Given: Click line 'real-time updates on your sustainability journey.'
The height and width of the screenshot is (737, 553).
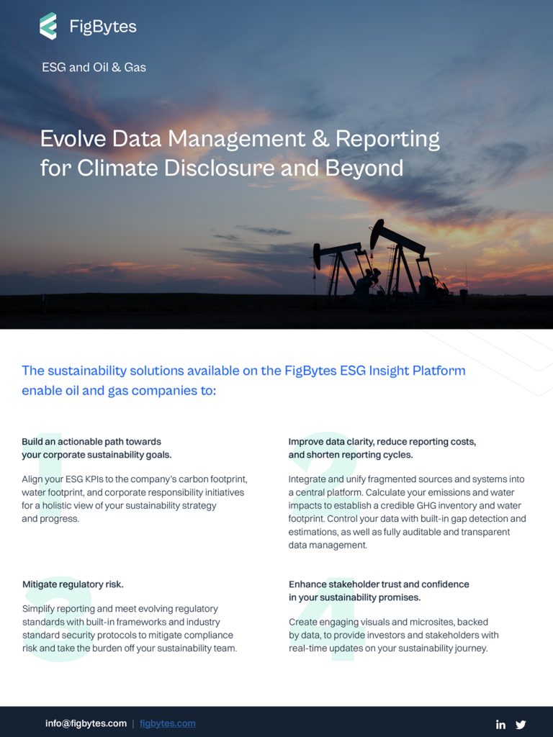Looking at the screenshot, I should tap(388, 648).
